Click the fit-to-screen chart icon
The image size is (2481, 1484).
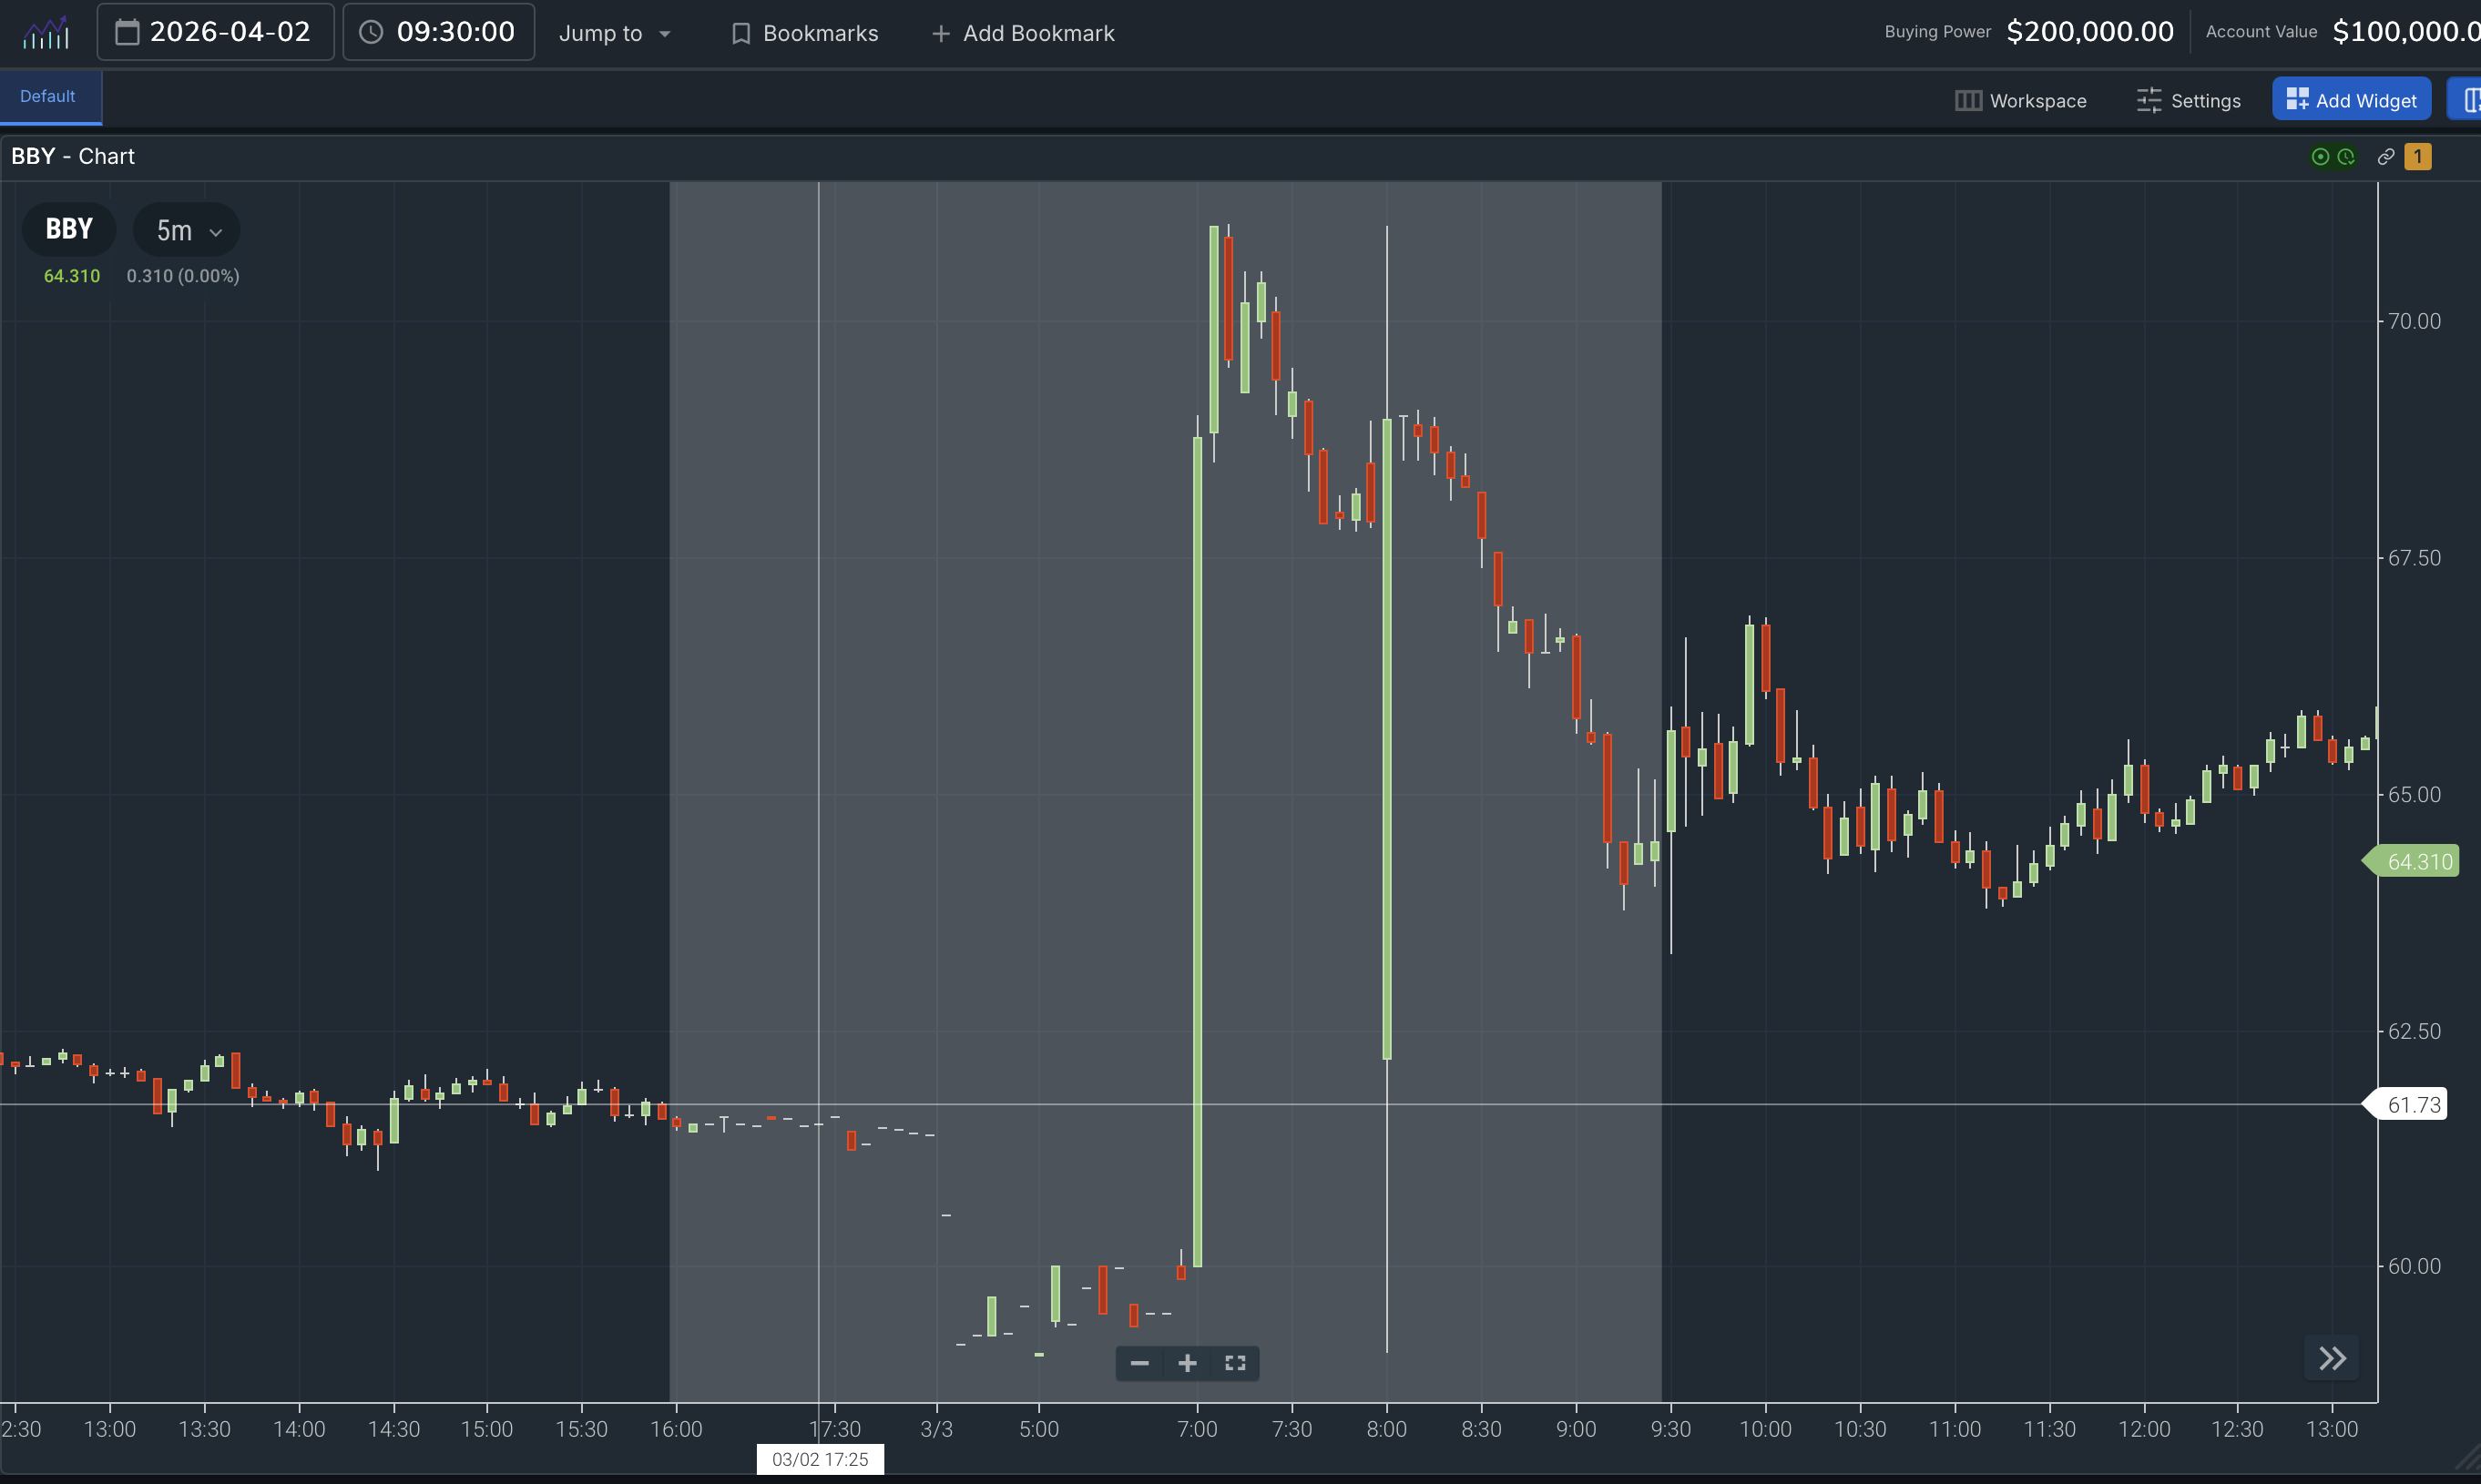click(1236, 1363)
